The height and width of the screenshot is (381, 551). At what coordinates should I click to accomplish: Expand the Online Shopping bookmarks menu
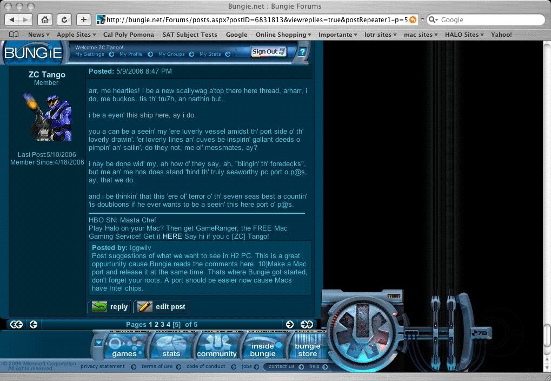pos(283,35)
